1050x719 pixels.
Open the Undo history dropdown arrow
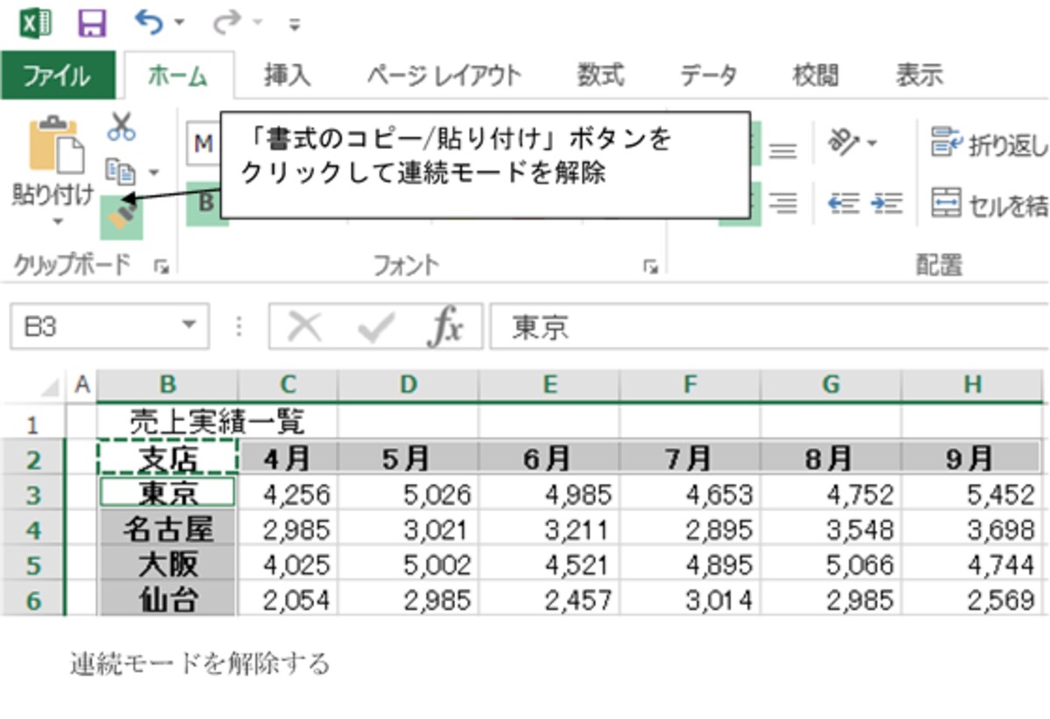pyautogui.click(x=179, y=23)
